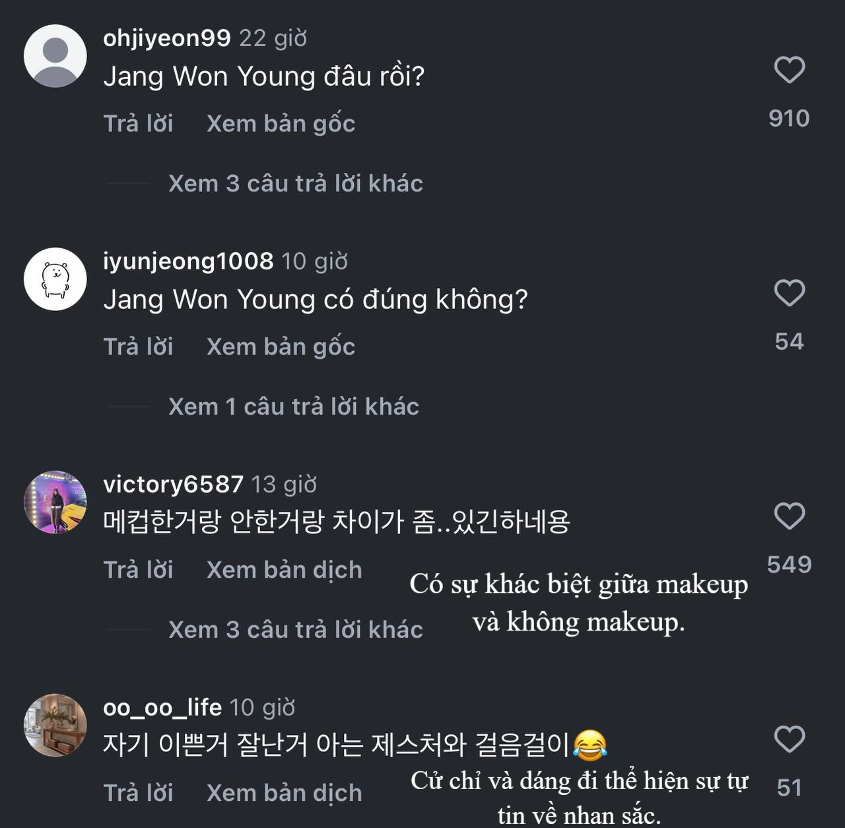
Task: Select the username ohjiyeon99
Action: (165, 38)
